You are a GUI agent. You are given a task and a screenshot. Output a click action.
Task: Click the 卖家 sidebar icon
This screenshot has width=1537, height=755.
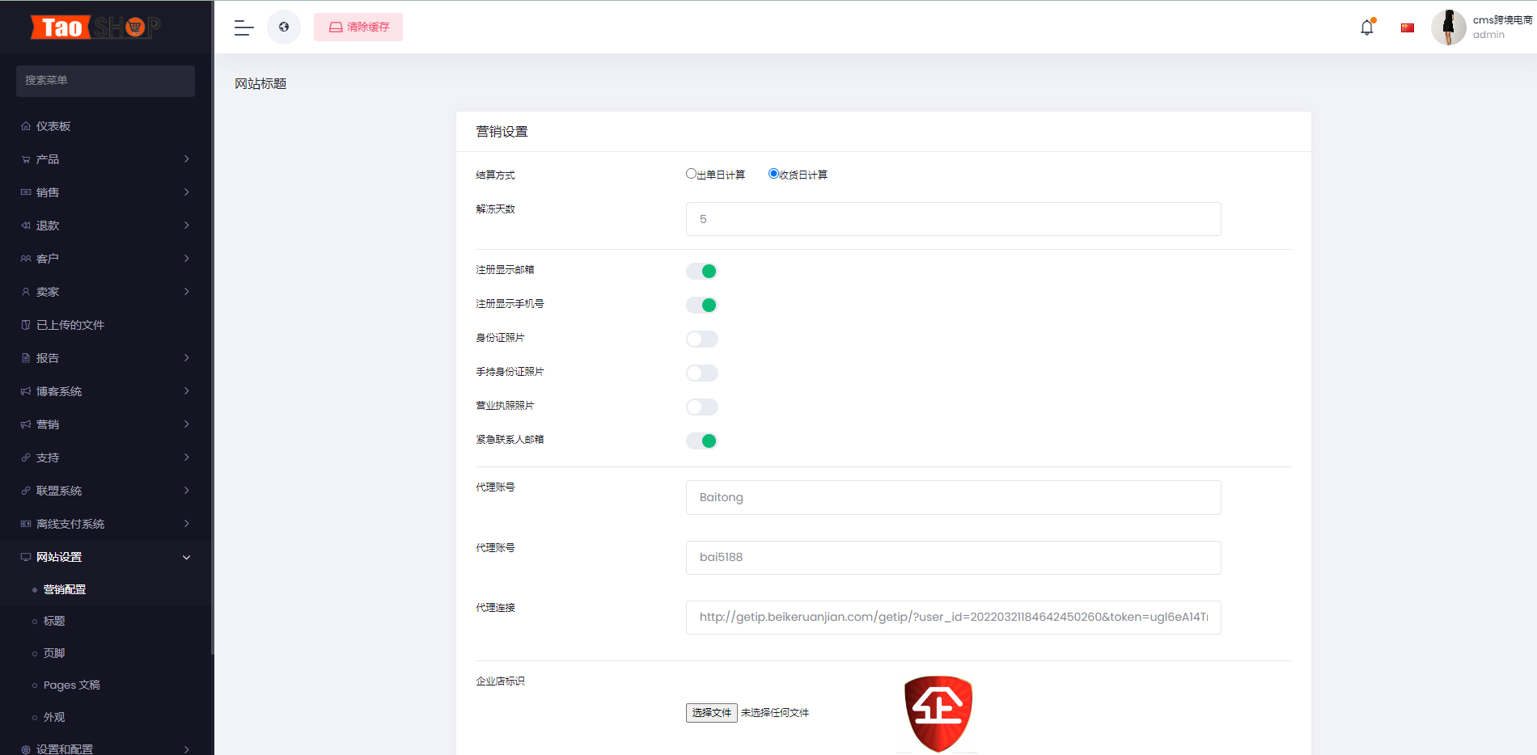tap(26, 291)
